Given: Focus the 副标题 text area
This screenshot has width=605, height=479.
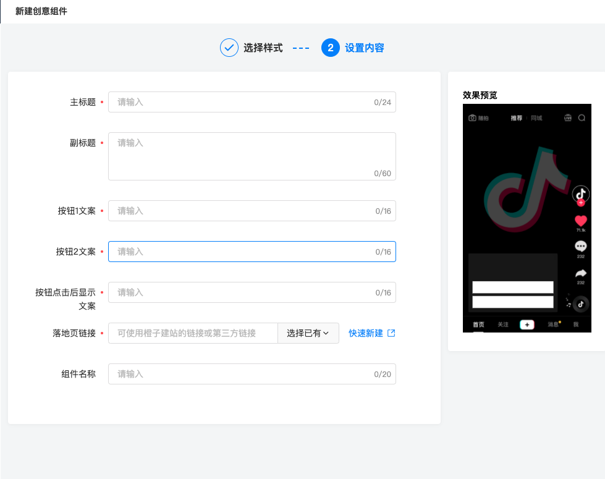Looking at the screenshot, I should tap(252, 156).
